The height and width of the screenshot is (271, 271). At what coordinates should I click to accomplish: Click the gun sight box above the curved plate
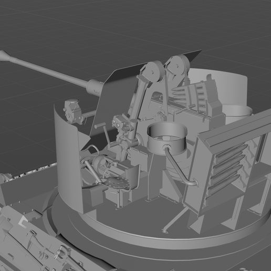click(72, 111)
